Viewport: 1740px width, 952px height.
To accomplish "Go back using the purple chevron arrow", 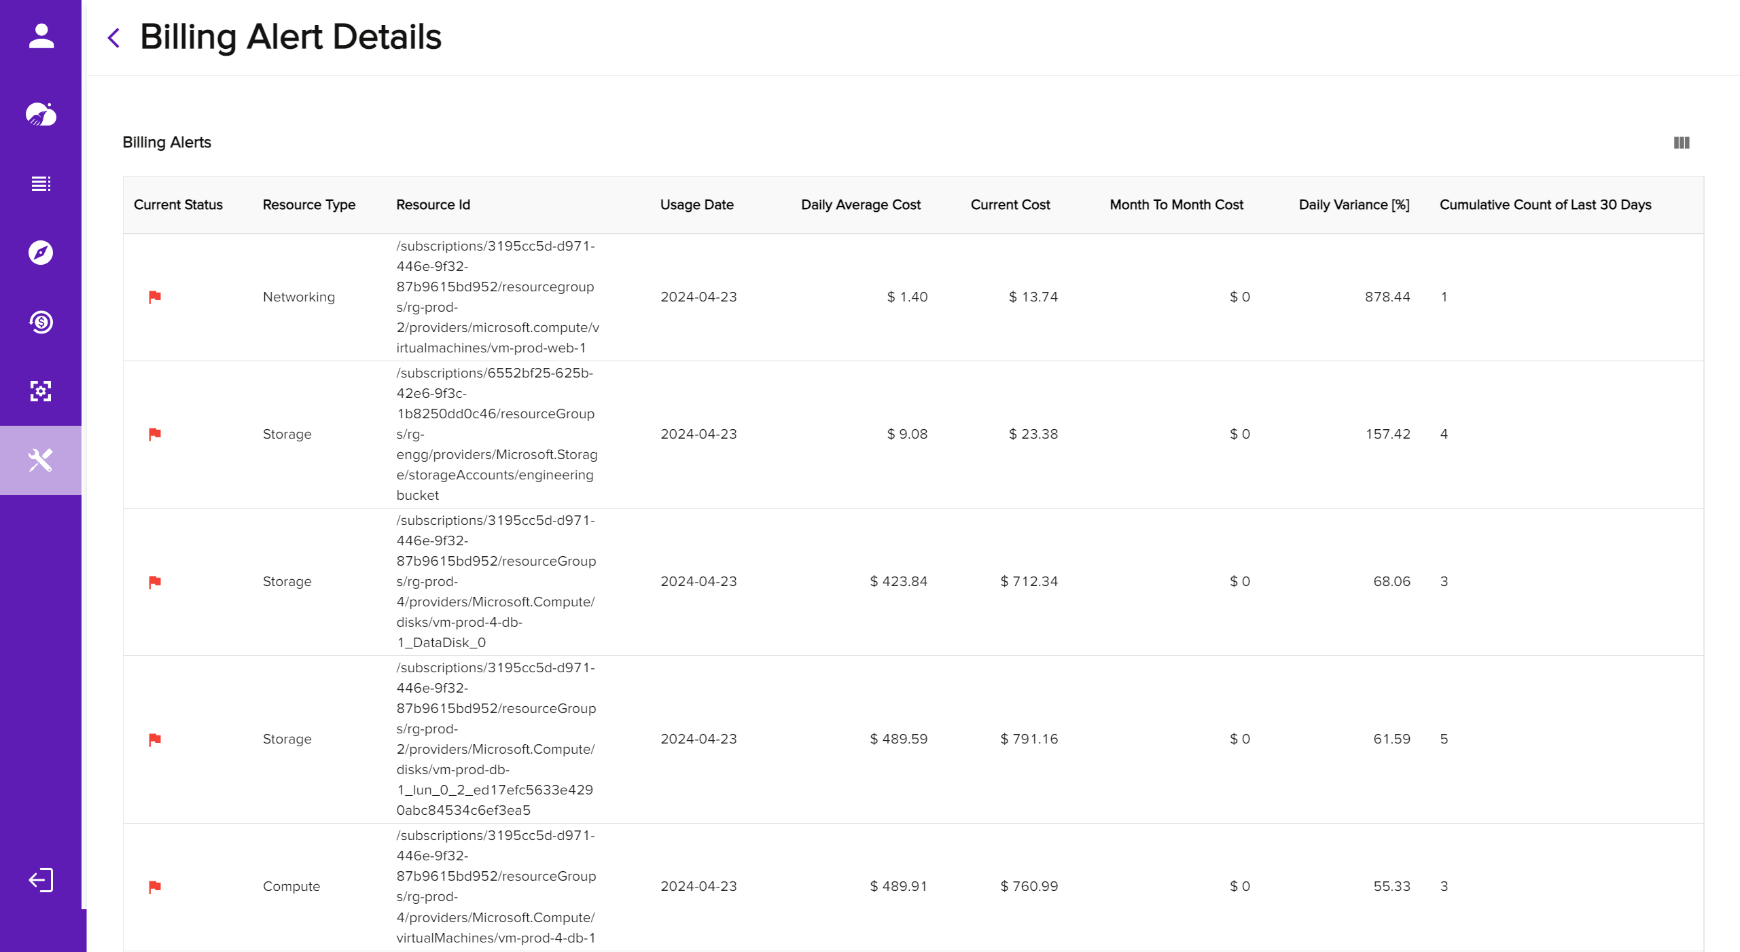I will [114, 37].
